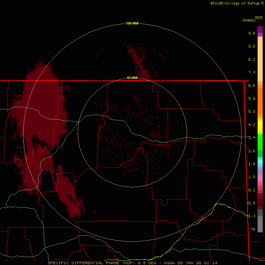265x265 pixels.
Task: Click the KGGW radar station identifier
Action: (170, 263)
